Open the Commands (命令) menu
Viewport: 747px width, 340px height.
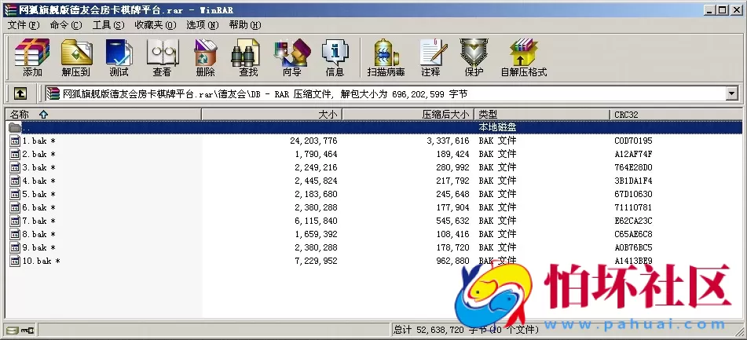66,25
